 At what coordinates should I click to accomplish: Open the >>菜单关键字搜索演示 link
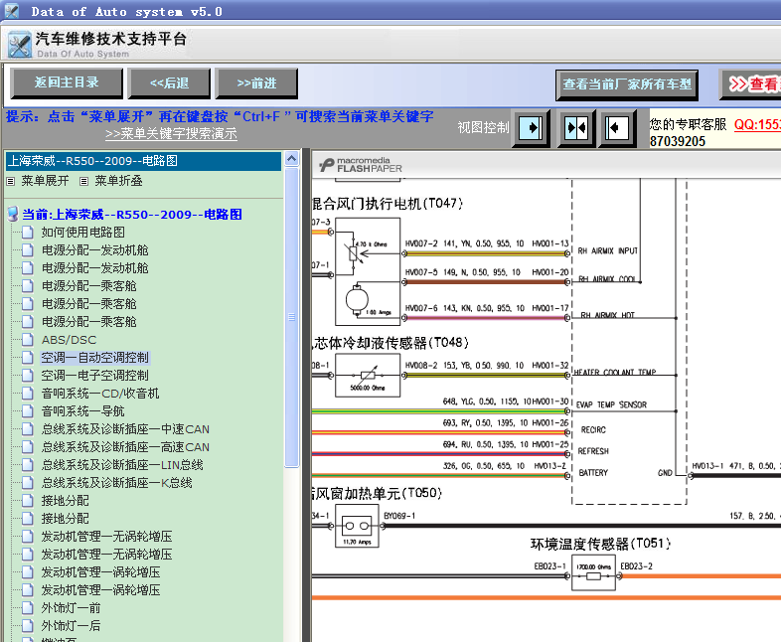171,134
